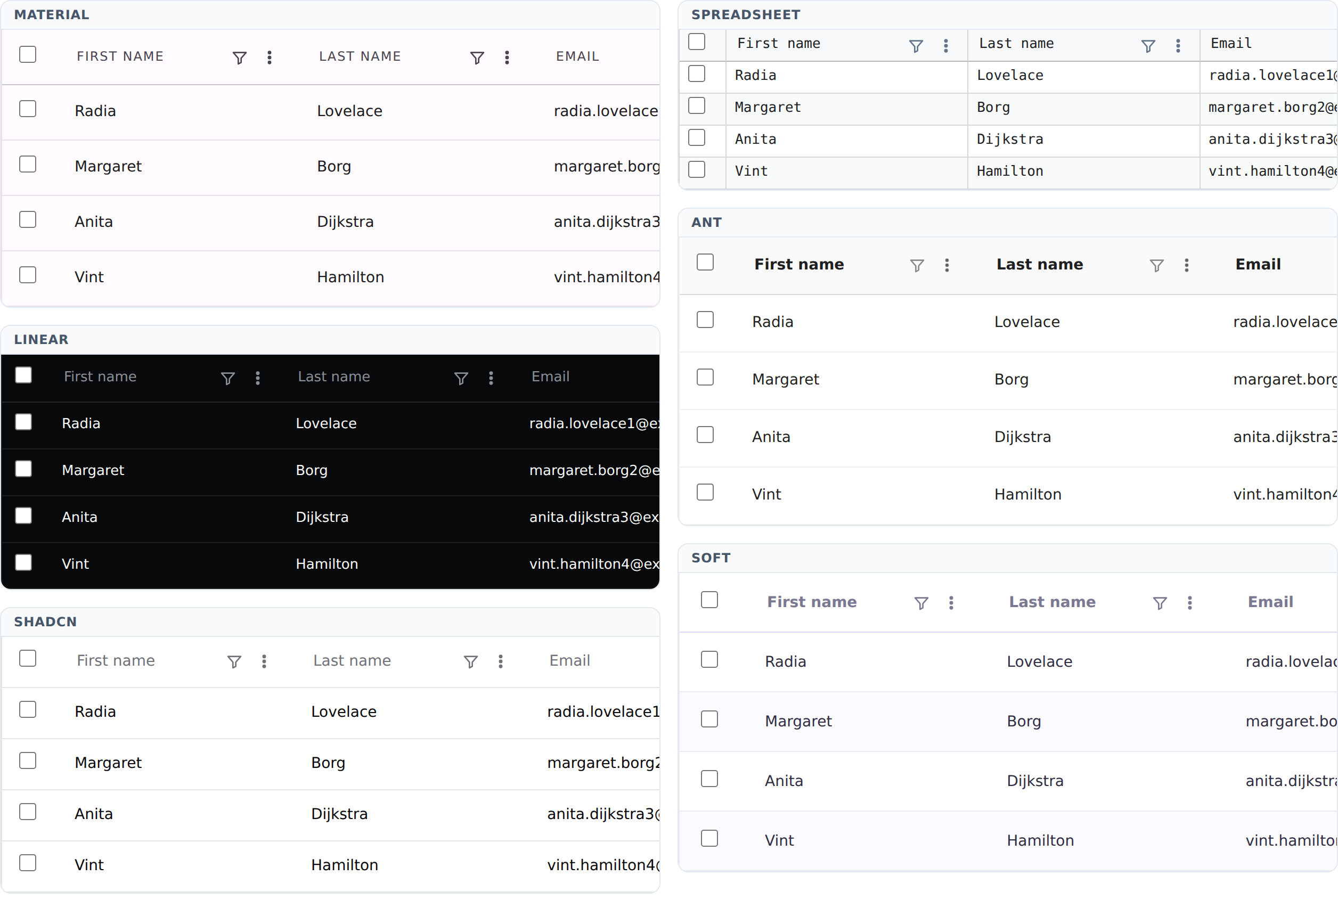Screen dimensions: 1338x900
Task: Select Anita row checkbox in Material table
Action: [28, 220]
